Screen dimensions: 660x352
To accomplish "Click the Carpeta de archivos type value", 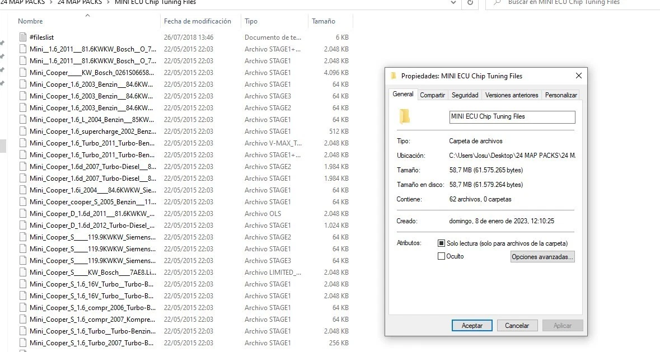I will coord(476,141).
